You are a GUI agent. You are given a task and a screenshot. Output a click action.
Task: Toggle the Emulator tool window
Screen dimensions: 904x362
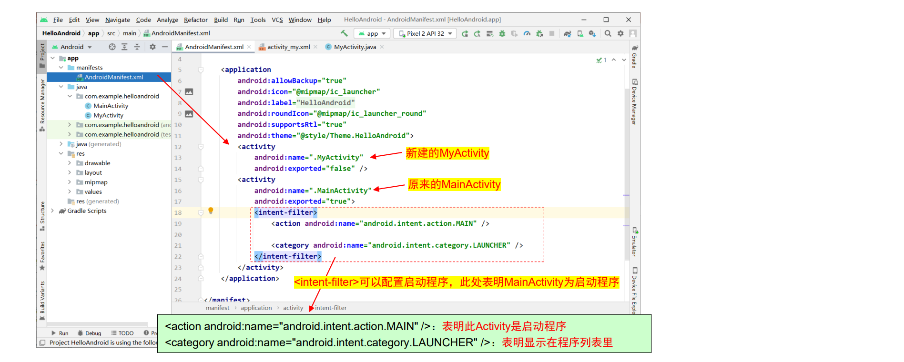[x=635, y=242]
